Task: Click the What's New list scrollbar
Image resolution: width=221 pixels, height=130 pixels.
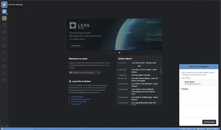Action: pos(161,71)
